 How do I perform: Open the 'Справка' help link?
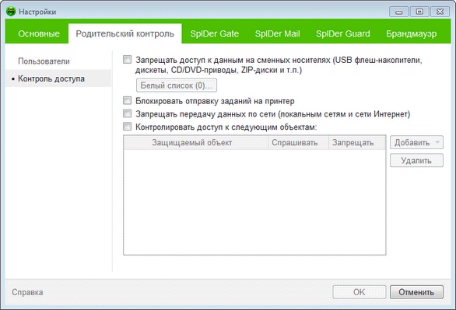[x=27, y=292]
